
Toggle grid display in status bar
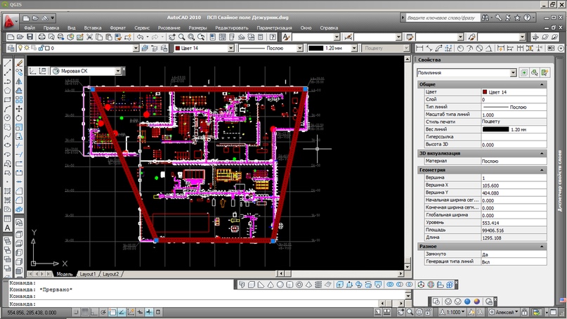point(85,312)
